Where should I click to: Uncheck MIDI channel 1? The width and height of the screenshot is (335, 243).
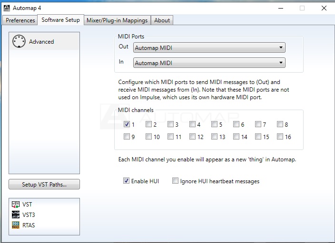point(127,124)
